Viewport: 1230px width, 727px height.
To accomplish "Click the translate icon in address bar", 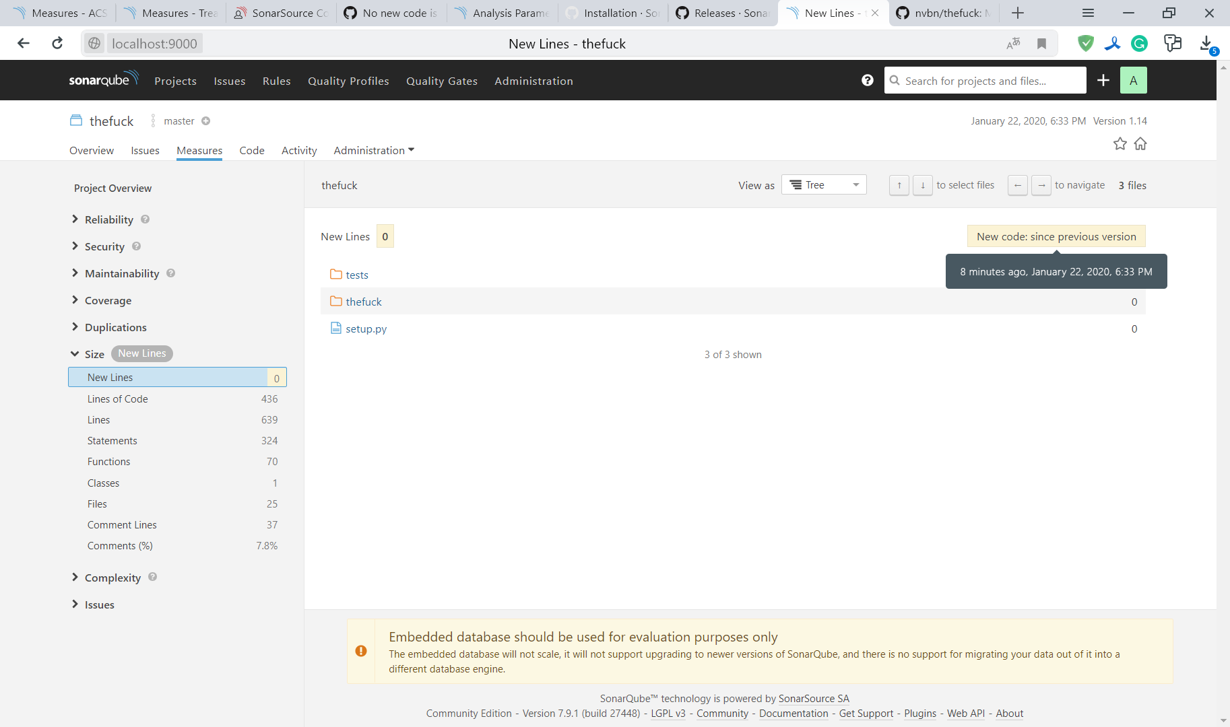I will [x=1012, y=44].
